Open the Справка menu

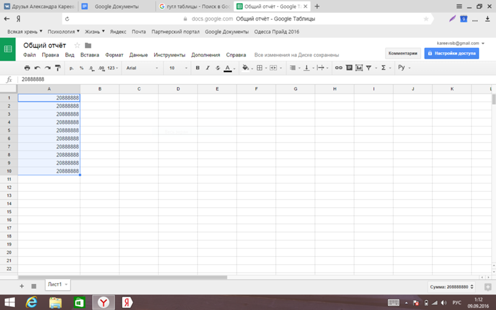[x=236, y=55]
